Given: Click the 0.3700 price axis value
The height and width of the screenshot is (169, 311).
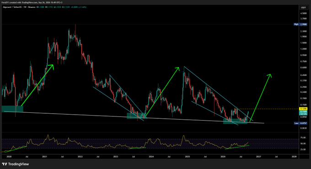Looking at the screenshot, I should pos(304,80).
